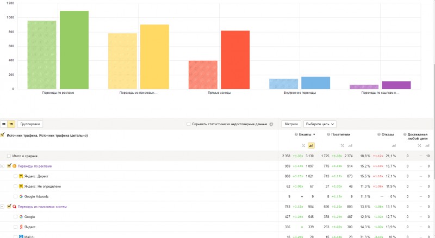Click info icon next to Визиты
The width and height of the screenshot is (435, 238).
(x=296, y=134)
